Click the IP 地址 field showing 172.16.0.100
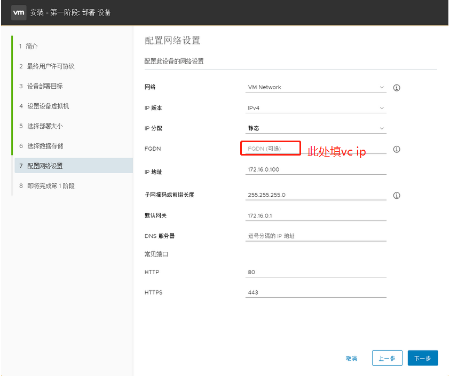Viewport: 450px width, 387px height. pos(315,169)
